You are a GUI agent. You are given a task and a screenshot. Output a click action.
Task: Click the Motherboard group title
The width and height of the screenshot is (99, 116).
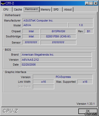12,15
